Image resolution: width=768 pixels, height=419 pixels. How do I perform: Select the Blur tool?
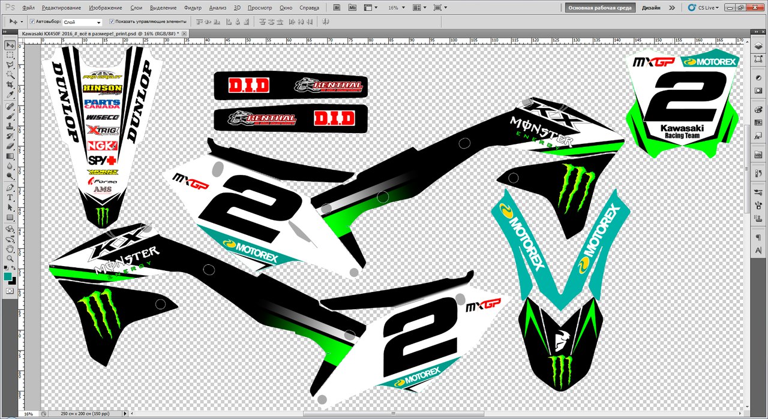click(10, 166)
